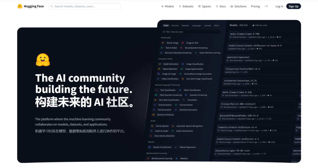Open stabilityai/stable-diffusion-xl-base-0.9 model

pyautogui.click(x=264, y=47)
